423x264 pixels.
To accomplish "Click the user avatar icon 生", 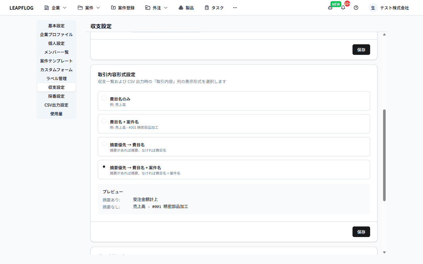I will [373, 8].
